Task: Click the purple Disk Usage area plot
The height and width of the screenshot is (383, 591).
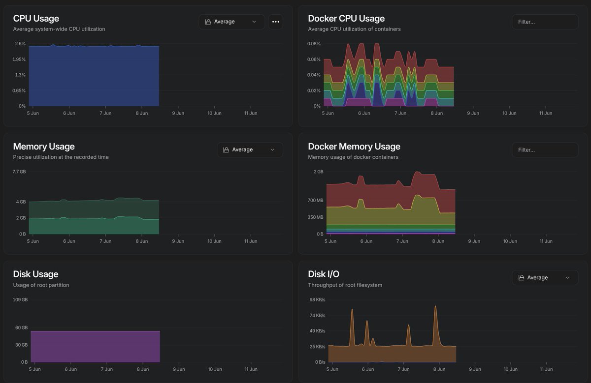Action: pos(95,347)
